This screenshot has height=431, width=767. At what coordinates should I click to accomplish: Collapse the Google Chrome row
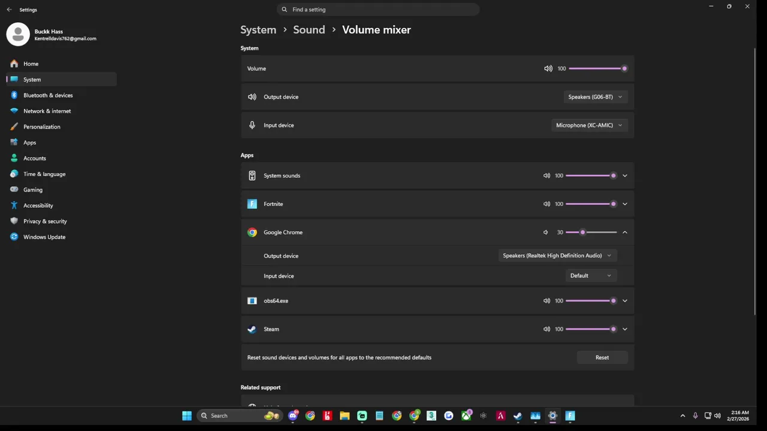click(x=624, y=232)
